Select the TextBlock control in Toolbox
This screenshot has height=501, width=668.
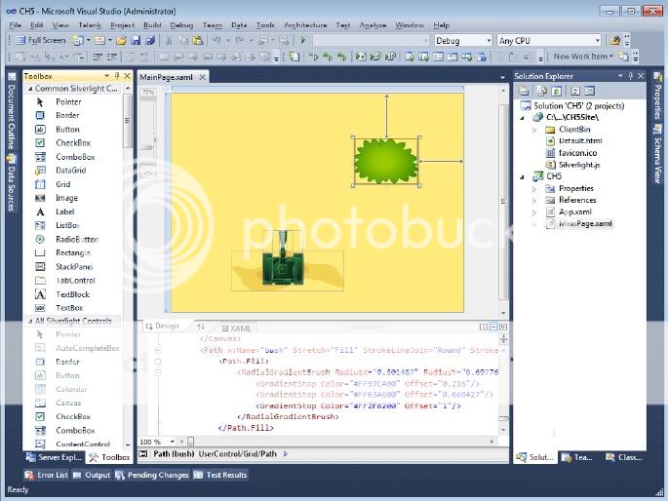pyautogui.click(x=72, y=294)
